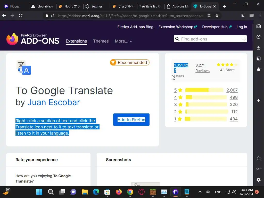Switch to the Floorp プラ tab
This screenshot has width=264, height=198.
point(69,6)
